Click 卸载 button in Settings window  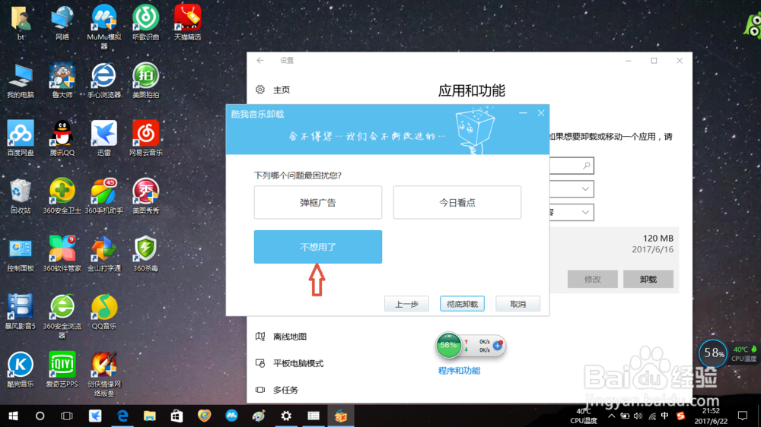pos(648,279)
